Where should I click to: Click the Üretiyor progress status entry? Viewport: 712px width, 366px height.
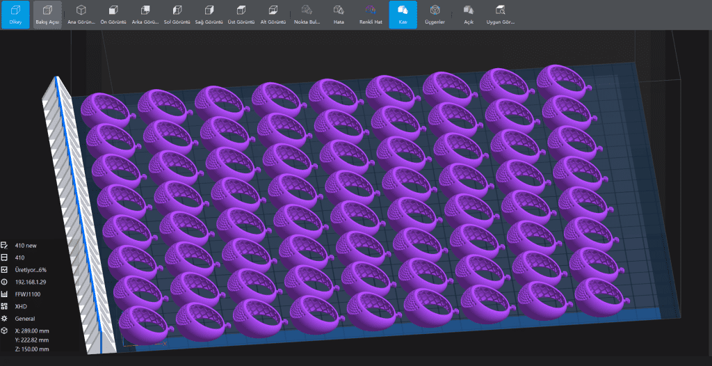30,269
